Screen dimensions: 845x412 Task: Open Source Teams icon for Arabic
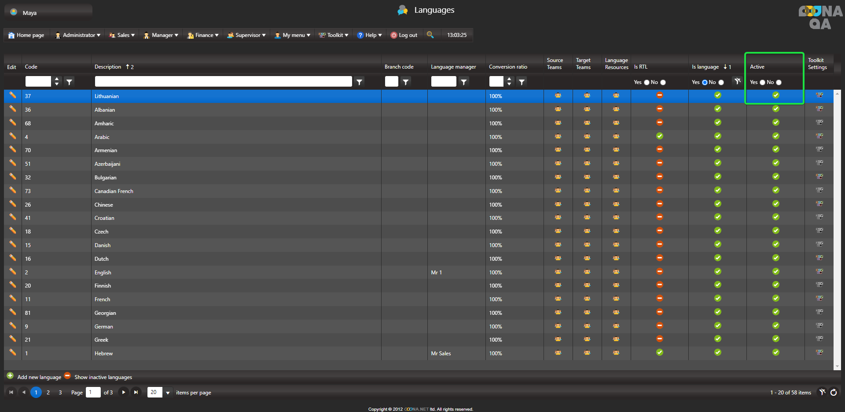(x=558, y=137)
